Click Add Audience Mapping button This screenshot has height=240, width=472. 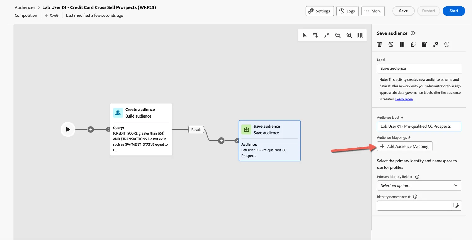pyautogui.click(x=404, y=146)
